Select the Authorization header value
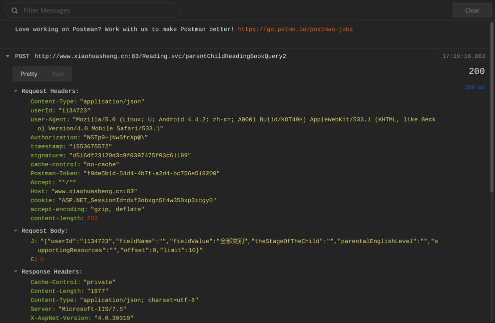The image size is (495, 323). (x=115, y=138)
